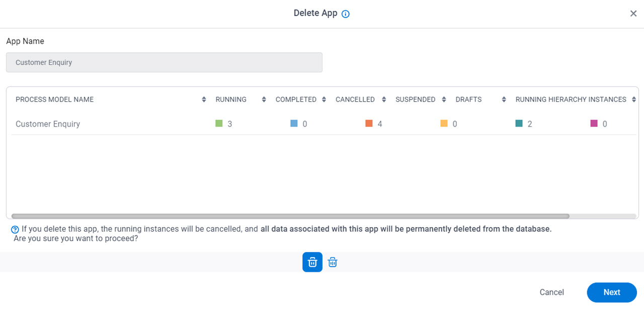Viewport: 644px width, 310px height.
Task: Close the Delete App dialog
Action: point(633,14)
